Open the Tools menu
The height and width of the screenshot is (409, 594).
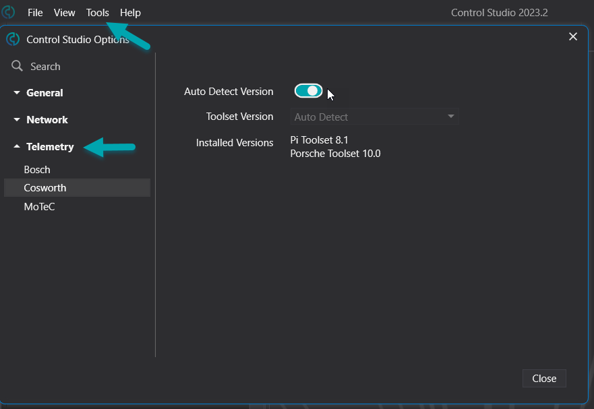[97, 13]
